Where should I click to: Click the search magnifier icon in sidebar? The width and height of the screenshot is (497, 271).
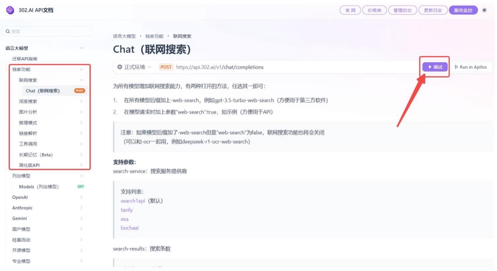[7, 31]
